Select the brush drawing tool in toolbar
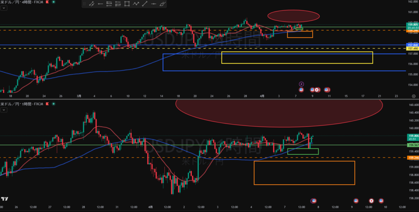 pyautogui.click(x=163, y=4)
